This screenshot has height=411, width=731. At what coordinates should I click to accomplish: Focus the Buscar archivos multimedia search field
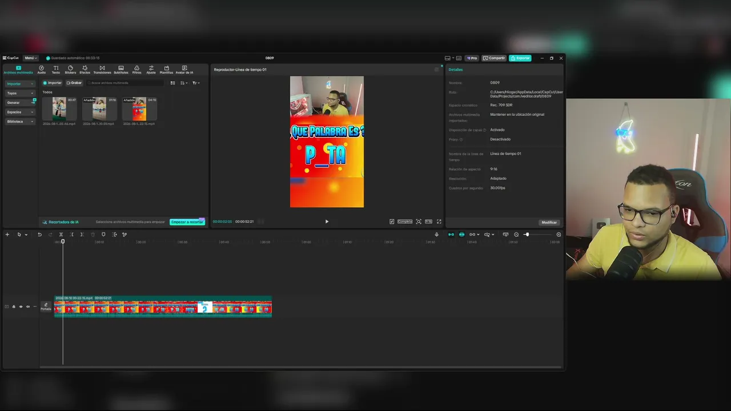coord(126,83)
